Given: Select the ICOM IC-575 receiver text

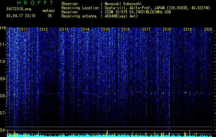Looking at the screenshot, I should pos(138,12).
